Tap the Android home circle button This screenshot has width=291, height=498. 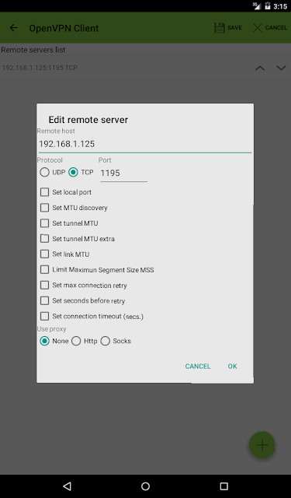(x=145, y=486)
